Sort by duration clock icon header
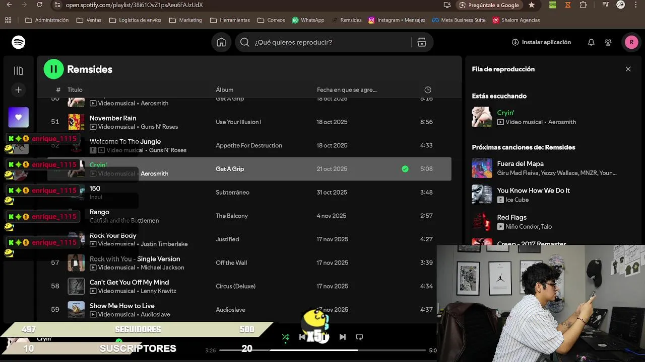Viewport: 645px width, 362px height. pos(428,90)
